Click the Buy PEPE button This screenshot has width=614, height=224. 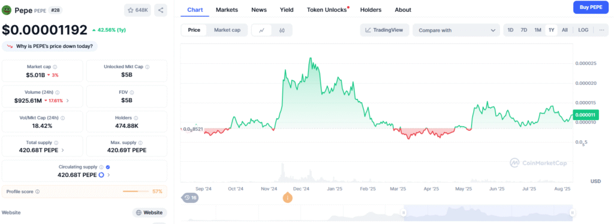591,7
